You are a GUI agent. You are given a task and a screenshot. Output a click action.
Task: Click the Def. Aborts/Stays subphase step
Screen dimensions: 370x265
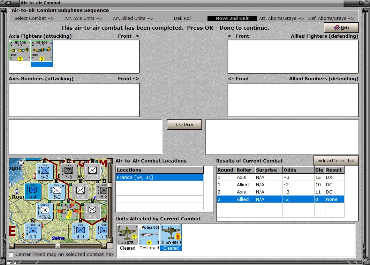[331, 18]
